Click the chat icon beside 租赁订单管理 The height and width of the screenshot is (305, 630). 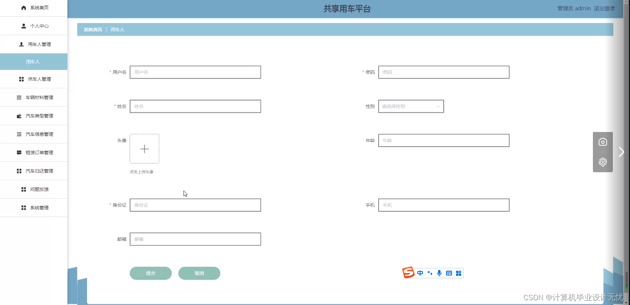point(19,153)
